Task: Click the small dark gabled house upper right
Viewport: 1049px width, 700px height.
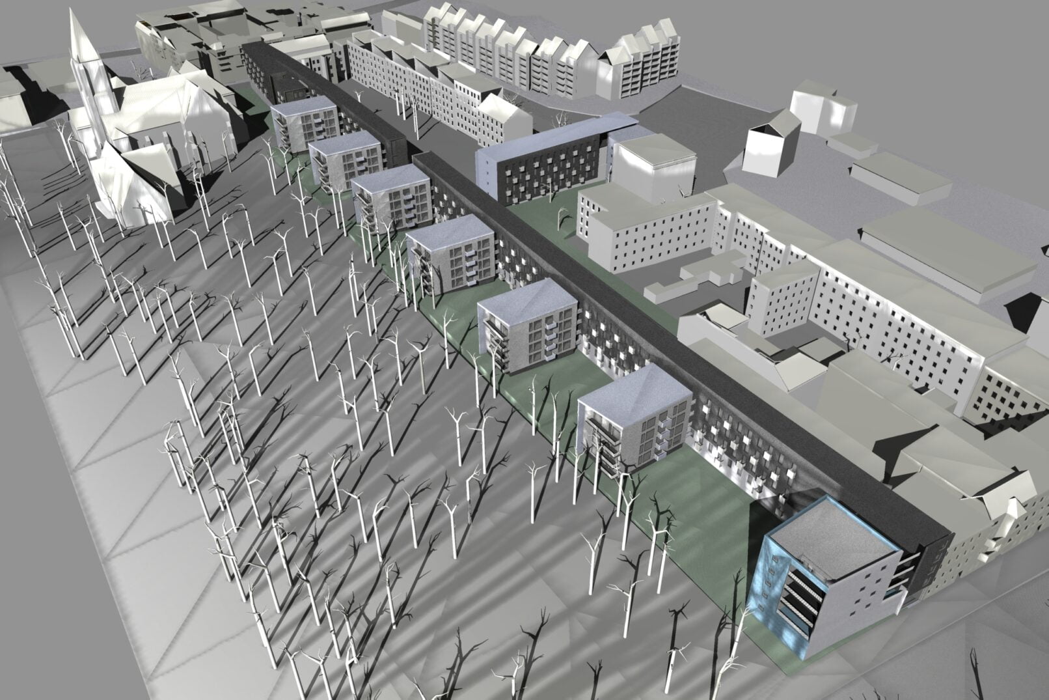Action: pos(772,143)
